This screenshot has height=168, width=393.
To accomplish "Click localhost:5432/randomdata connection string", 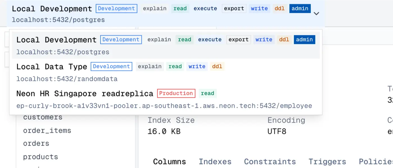I will pos(67,79).
